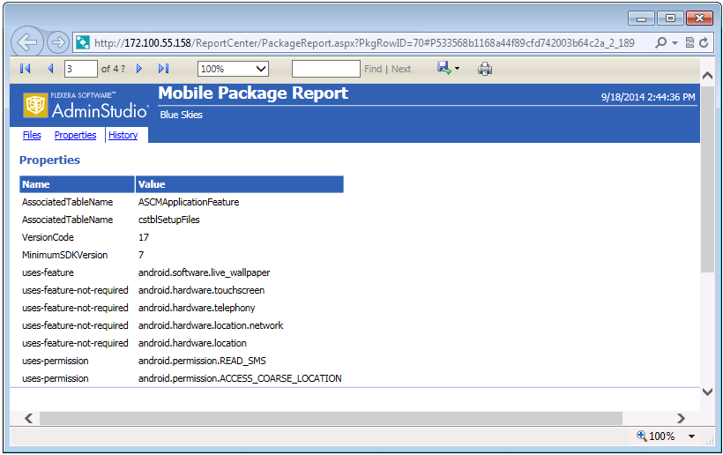Viewport: 723px width, 455px height.
Task: Click the Export save disk icon
Action: pyautogui.click(x=443, y=69)
